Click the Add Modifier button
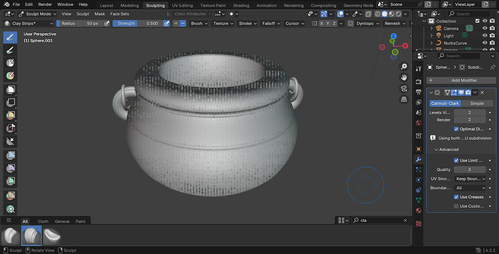Viewport: 499px width, 254px height. [x=461, y=80]
